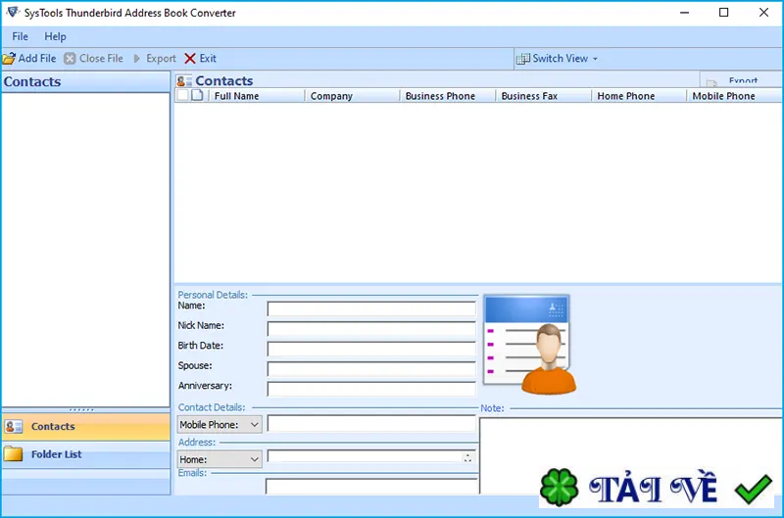Click the Exit button label
Screen dimensions: 784x518
pyautogui.click(x=208, y=59)
